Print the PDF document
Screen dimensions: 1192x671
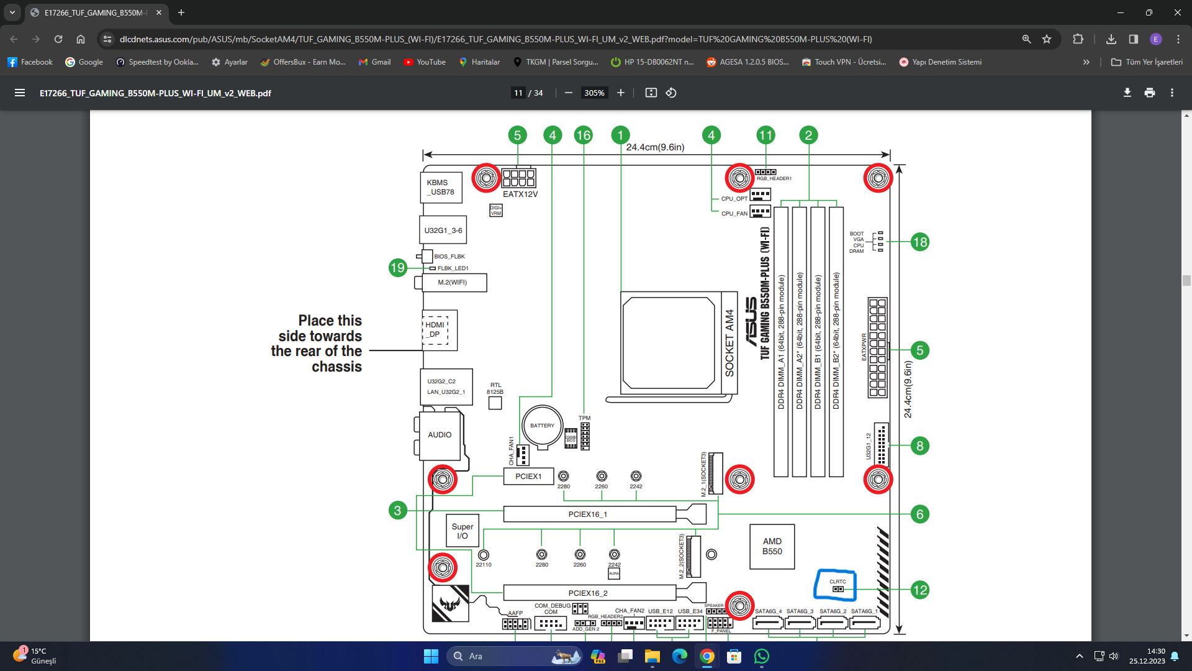pos(1150,93)
